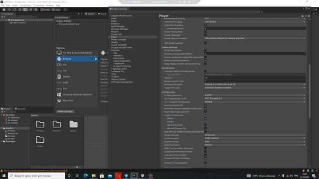Viewport: 319px width, 179px height.
Task: Open Scripting Backend dropdown
Action: point(255,95)
